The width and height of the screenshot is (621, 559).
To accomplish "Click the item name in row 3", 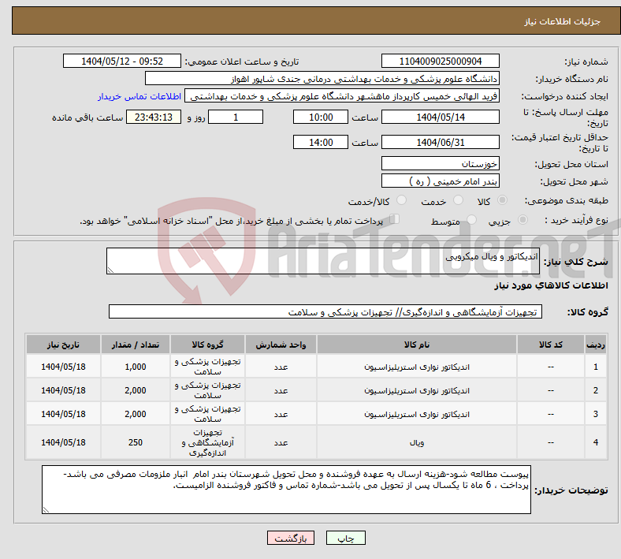I will [417, 414].
